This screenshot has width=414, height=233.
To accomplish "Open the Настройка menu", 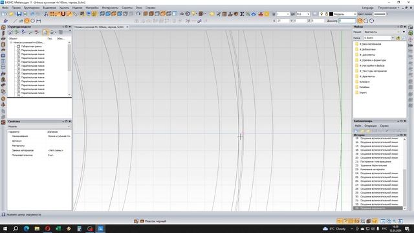I will point(92,8).
